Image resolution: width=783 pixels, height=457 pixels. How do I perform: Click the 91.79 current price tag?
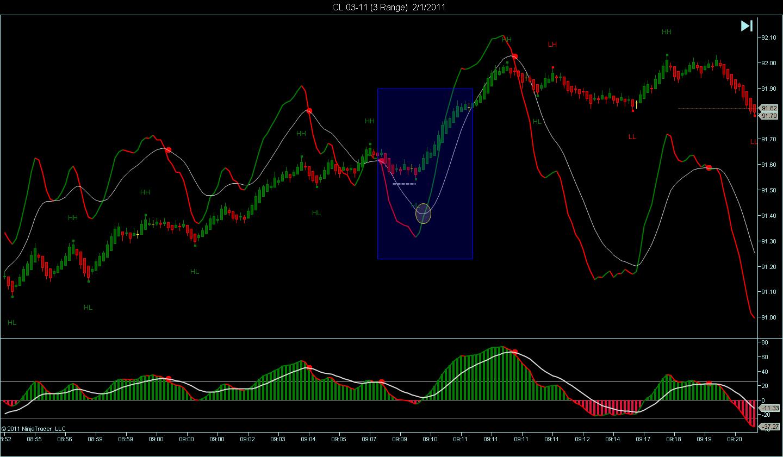pos(769,116)
